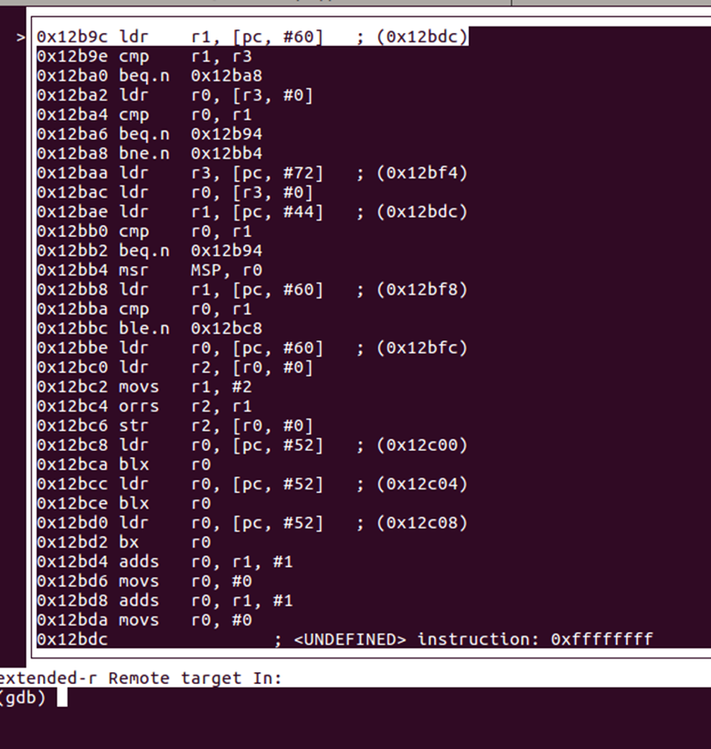Click the str r2, [r0, #0] line
The width and height of the screenshot is (711, 749).
[x=175, y=425]
